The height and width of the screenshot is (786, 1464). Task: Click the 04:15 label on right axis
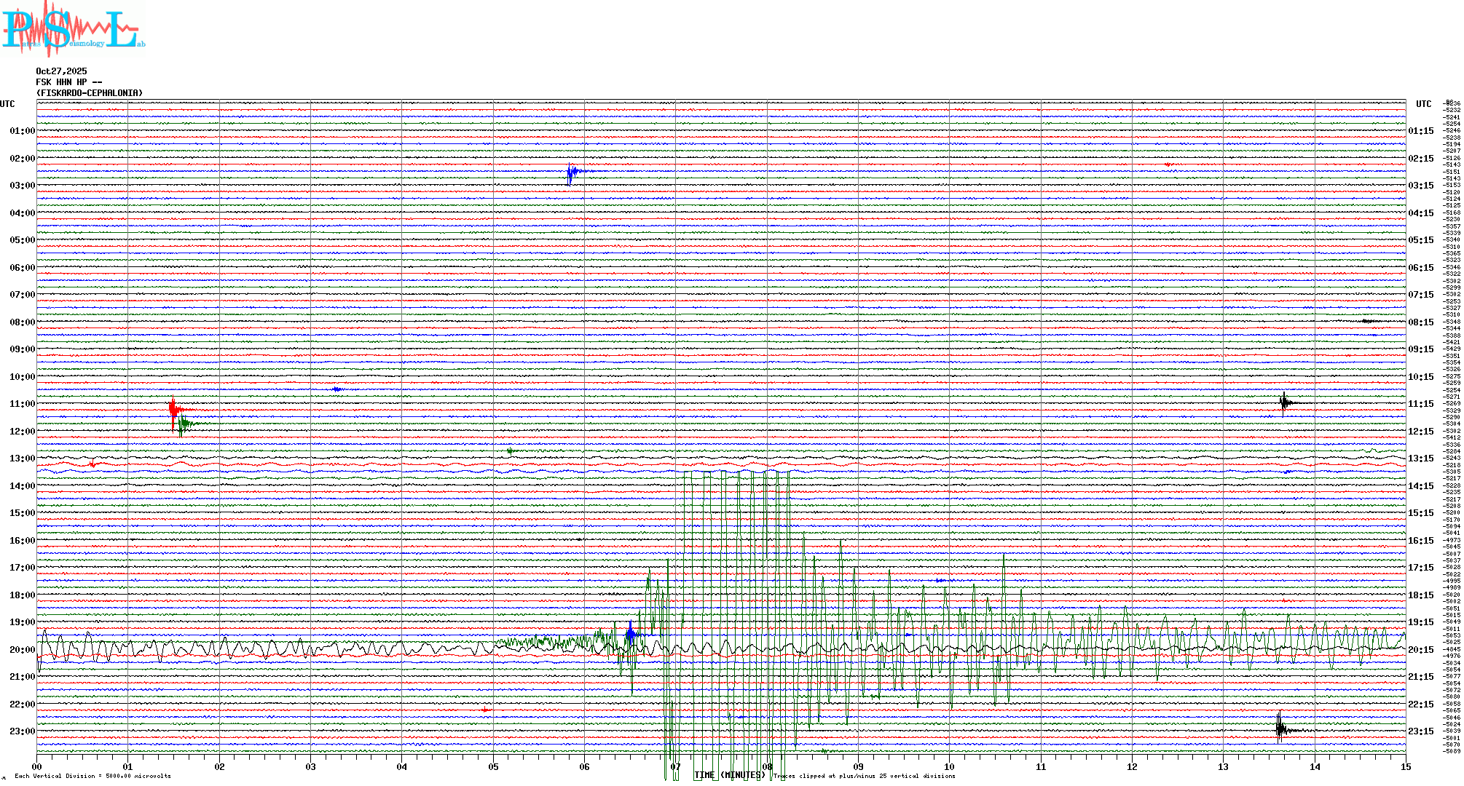pos(1420,213)
